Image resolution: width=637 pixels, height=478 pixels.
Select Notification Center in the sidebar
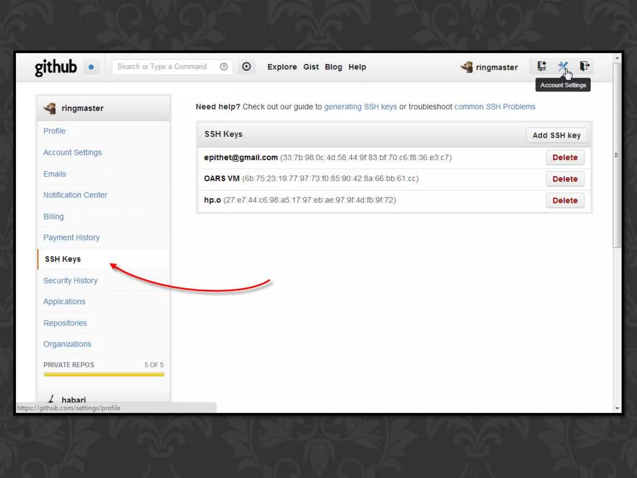tap(75, 195)
